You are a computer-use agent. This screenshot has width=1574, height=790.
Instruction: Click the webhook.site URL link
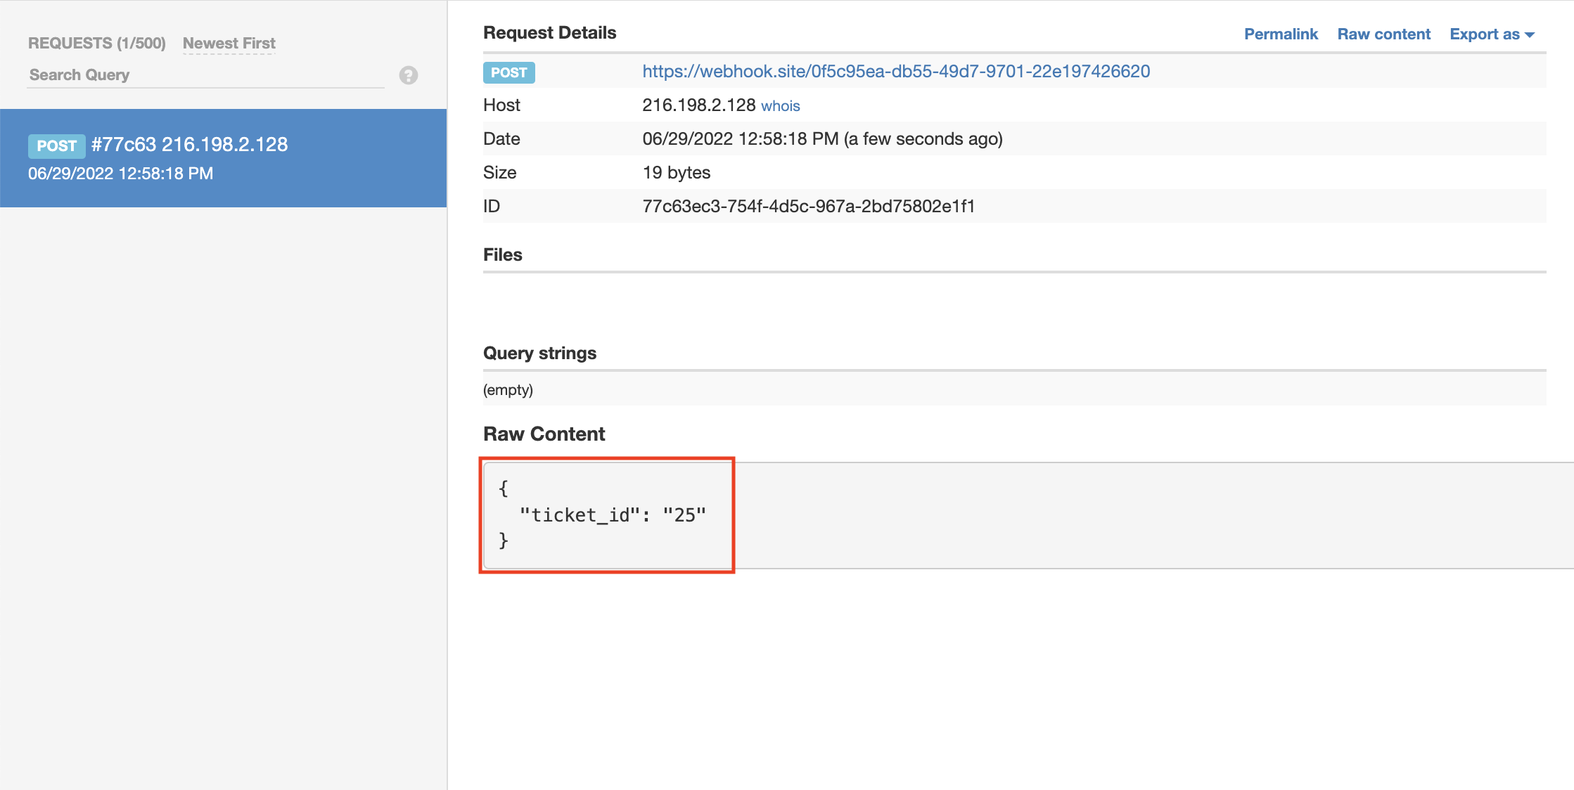896,72
